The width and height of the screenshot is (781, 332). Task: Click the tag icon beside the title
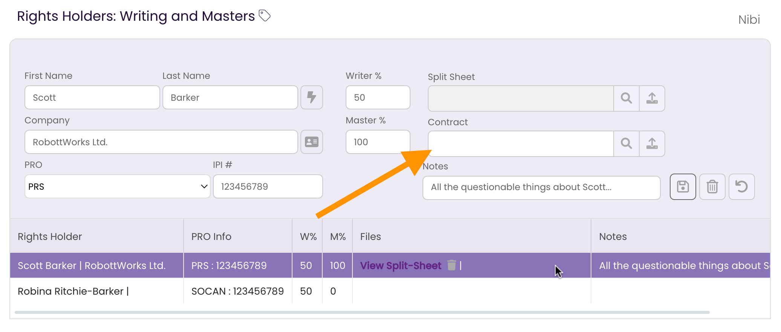[265, 16]
